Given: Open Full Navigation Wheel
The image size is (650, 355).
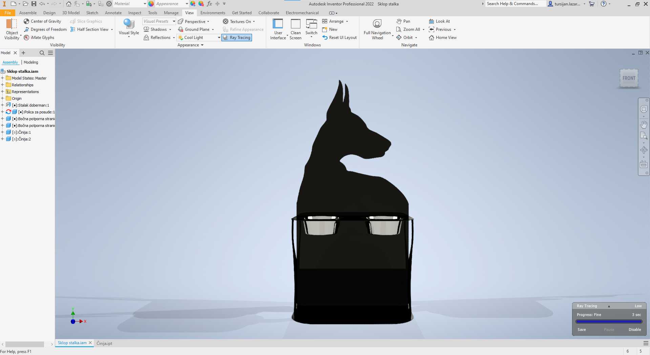Looking at the screenshot, I should click(x=377, y=29).
